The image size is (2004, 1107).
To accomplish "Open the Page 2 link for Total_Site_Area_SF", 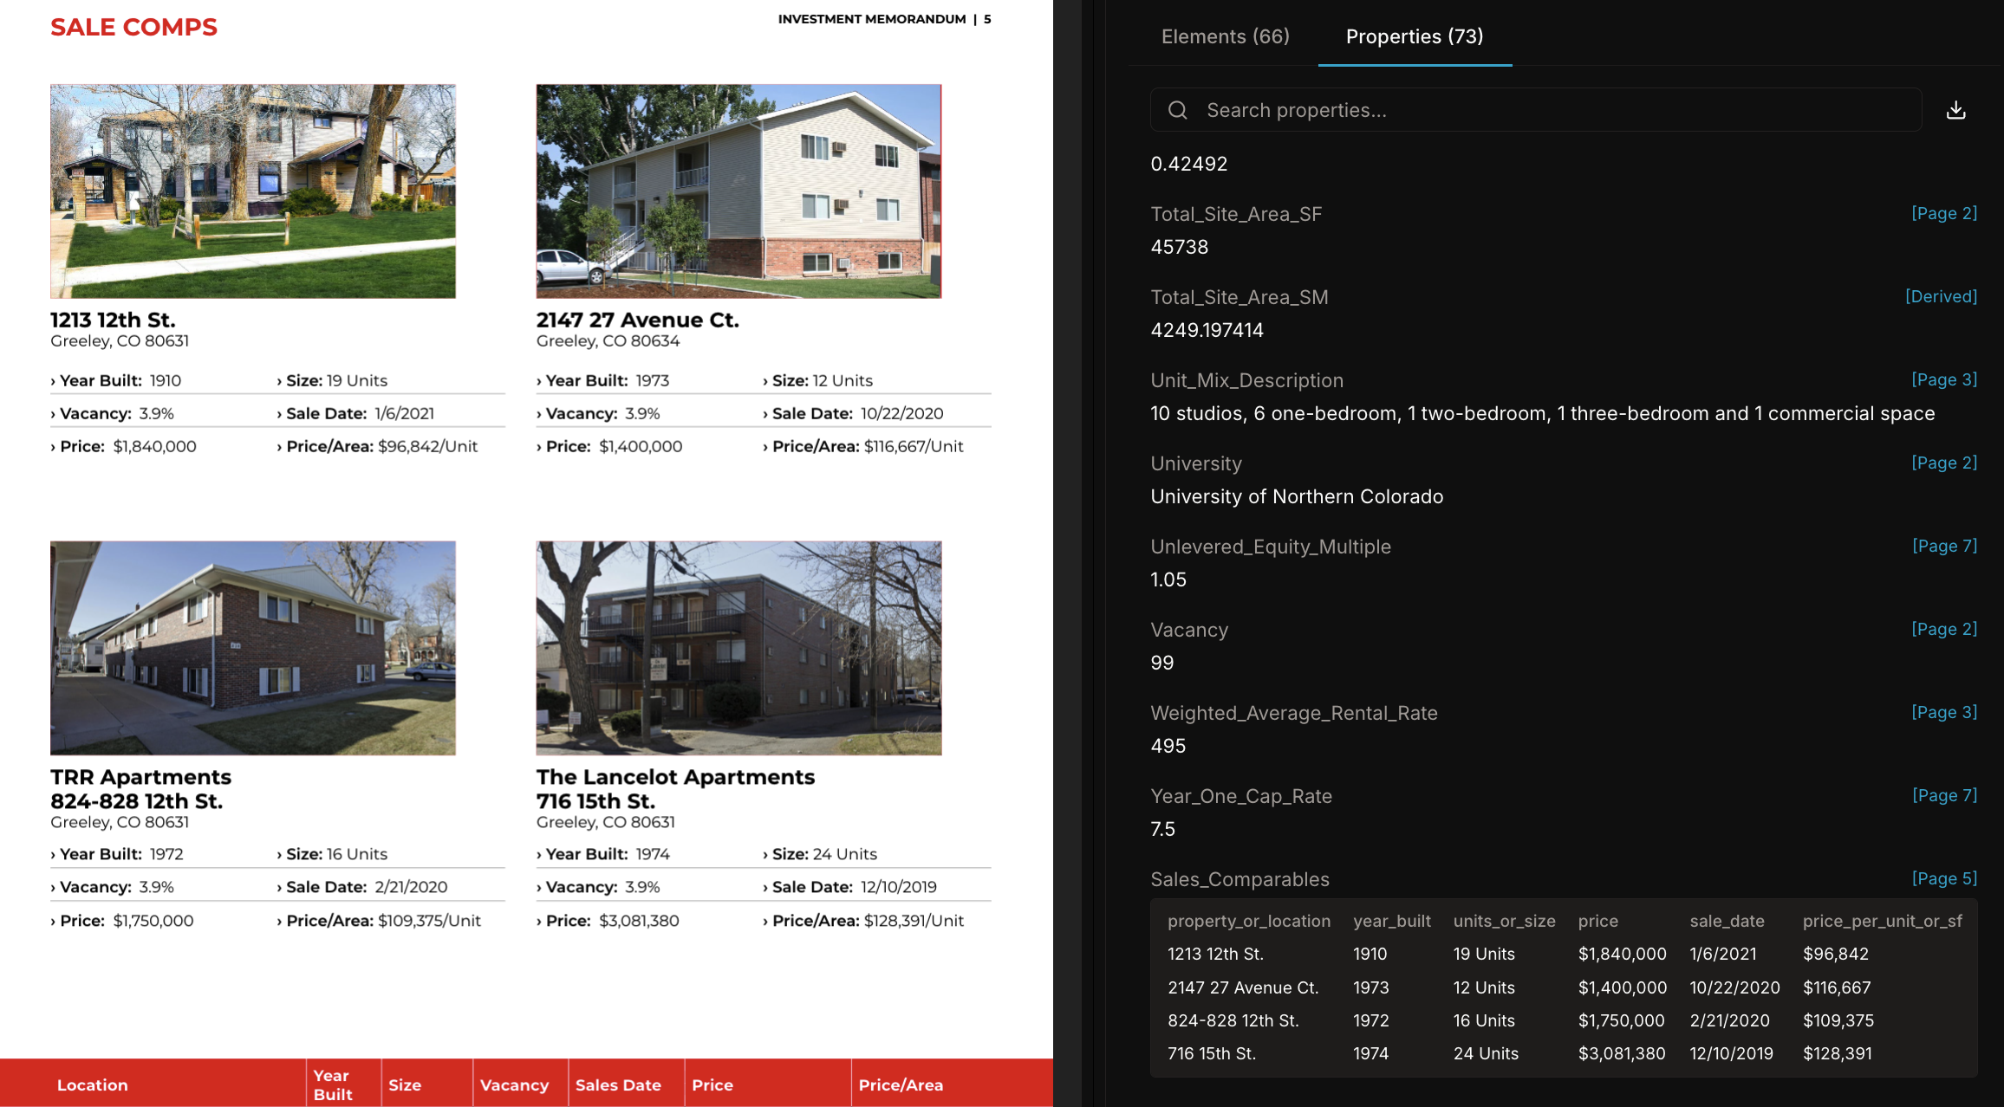I will (1943, 213).
